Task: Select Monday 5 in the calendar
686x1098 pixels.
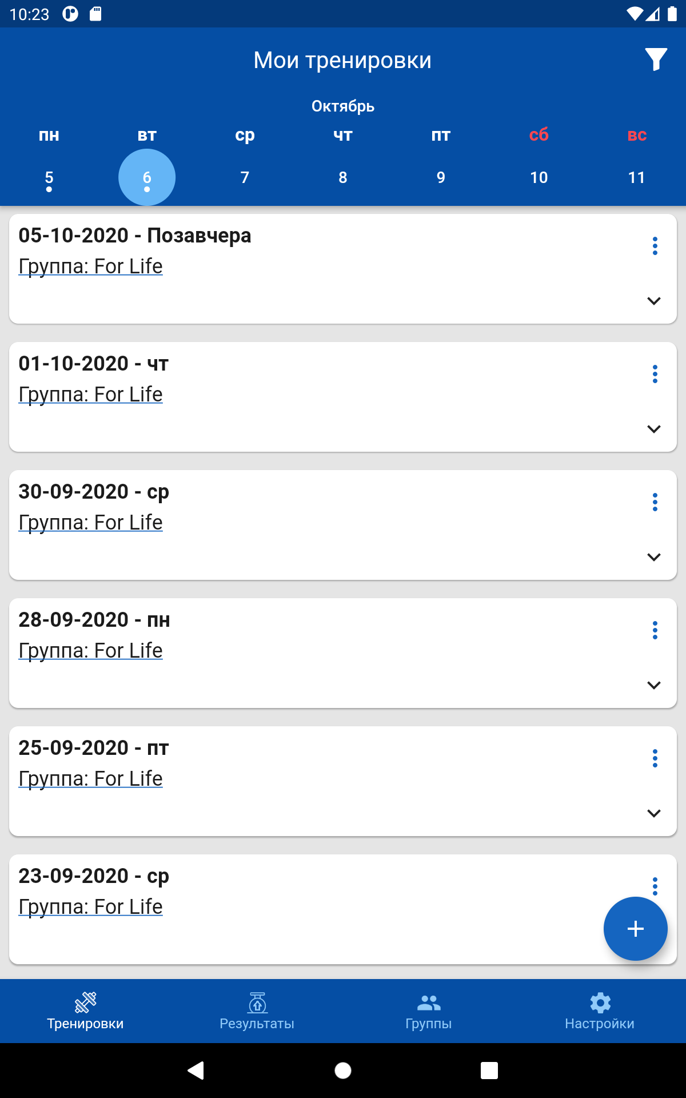Action: 49,177
